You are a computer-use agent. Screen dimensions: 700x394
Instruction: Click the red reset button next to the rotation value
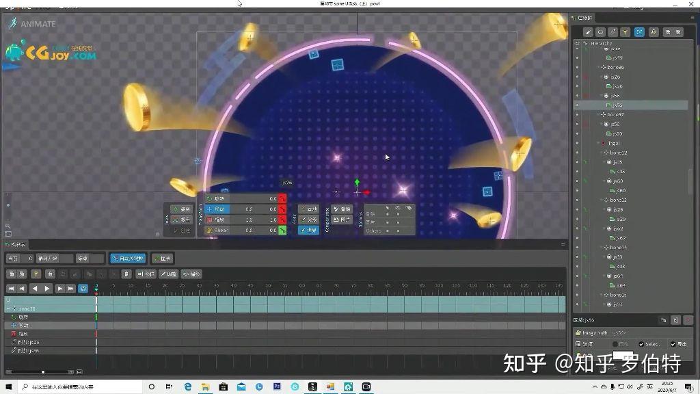(282, 199)
